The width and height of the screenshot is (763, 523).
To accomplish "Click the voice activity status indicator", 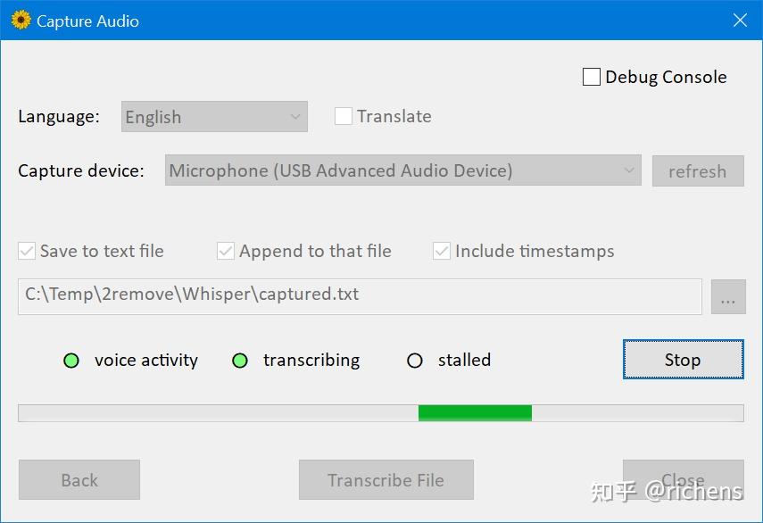I will [71, 361].
